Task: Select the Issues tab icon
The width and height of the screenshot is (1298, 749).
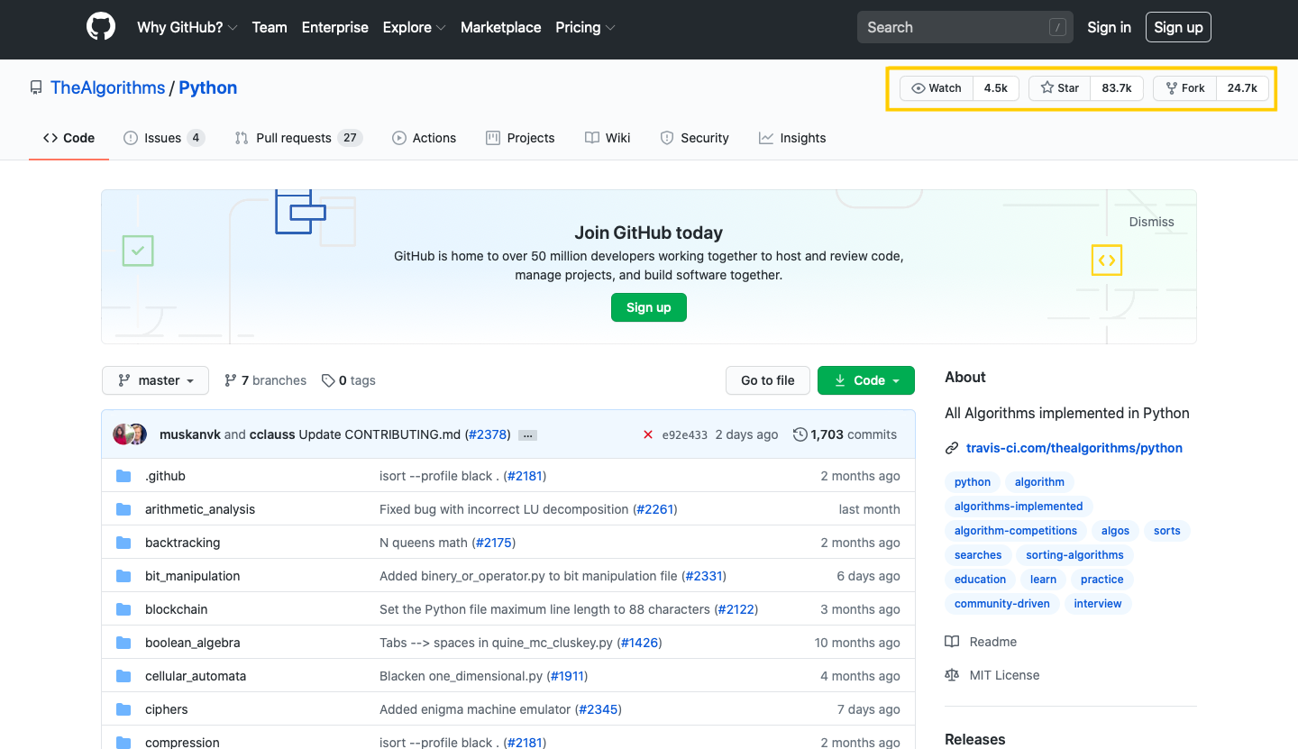Action: click(131, 137)
